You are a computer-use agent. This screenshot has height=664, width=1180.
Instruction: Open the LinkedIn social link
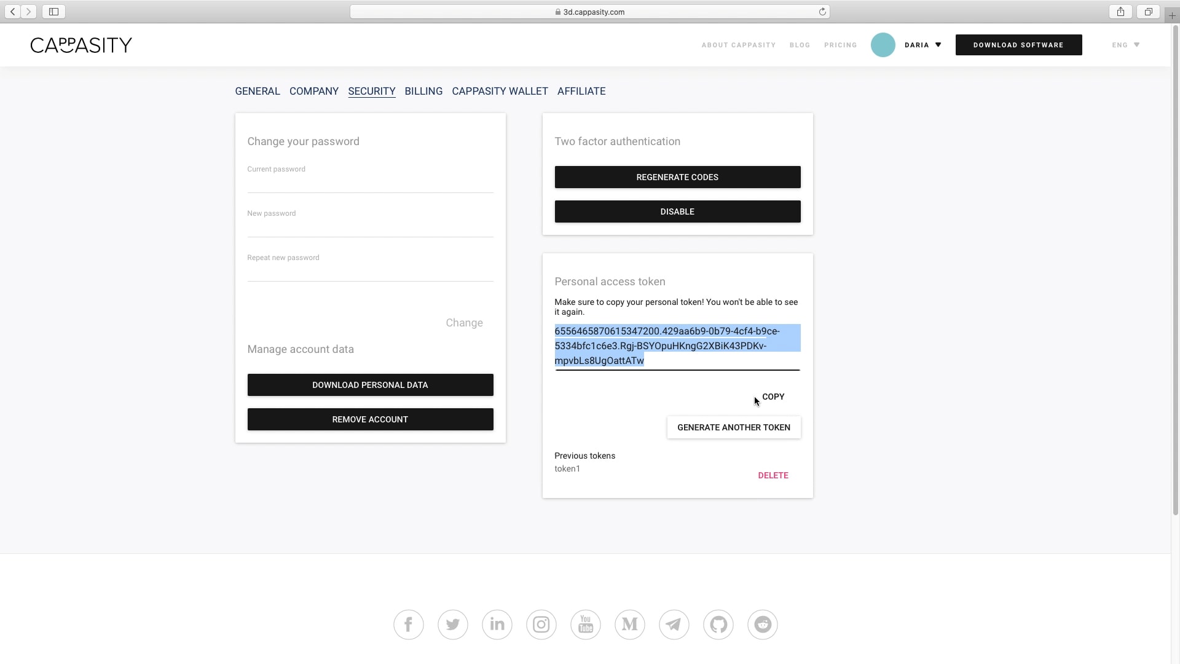tap(497, 625)
